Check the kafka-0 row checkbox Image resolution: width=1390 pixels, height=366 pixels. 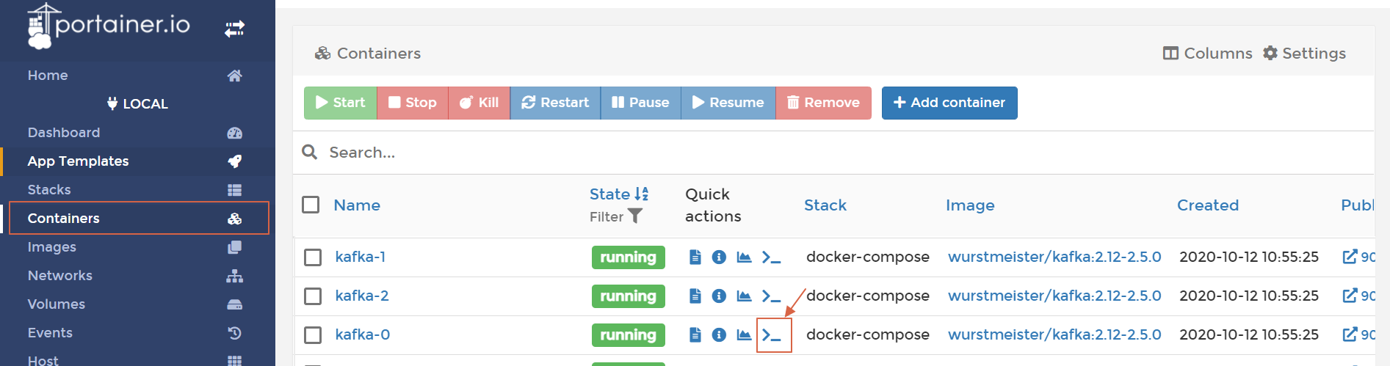coord(313,335)
